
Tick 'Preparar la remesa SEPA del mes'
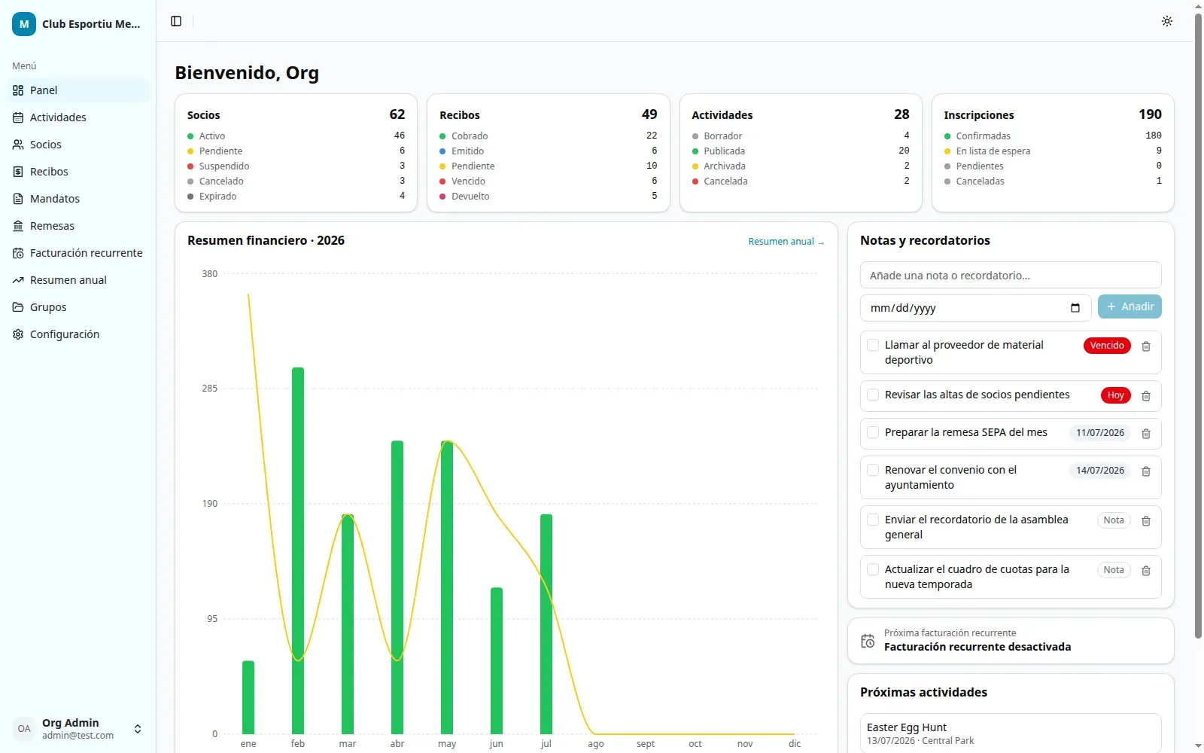pos(873,432)
